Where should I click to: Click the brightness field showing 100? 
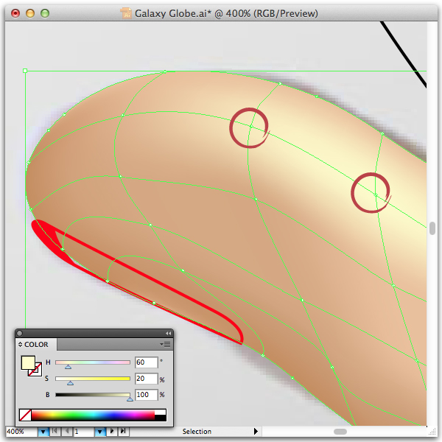coord(147,395)
